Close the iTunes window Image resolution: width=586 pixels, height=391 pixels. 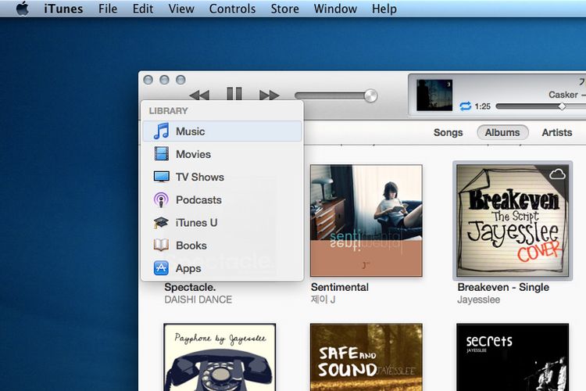(x=148, y=80)
